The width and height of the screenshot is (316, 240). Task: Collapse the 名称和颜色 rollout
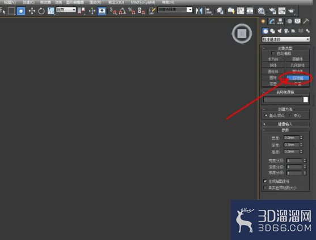coord(285,92)
